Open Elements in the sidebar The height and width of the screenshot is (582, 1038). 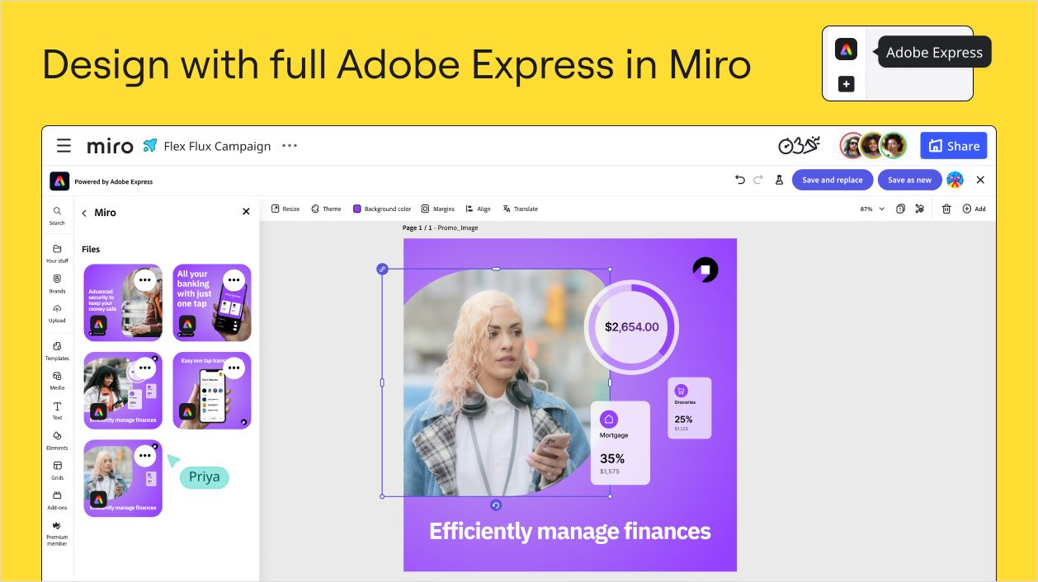tap(57, 440)
